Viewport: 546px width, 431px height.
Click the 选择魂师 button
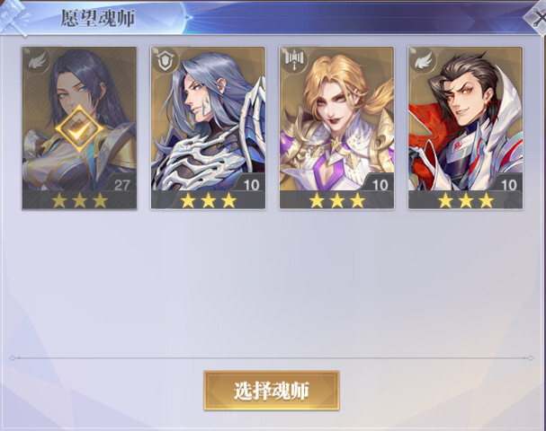272,391
